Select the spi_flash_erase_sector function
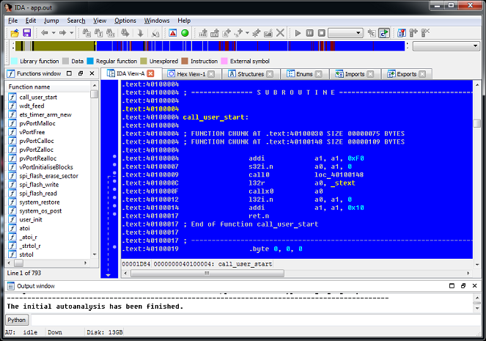This screenshot has width=486, height=341. coord(48,176)
